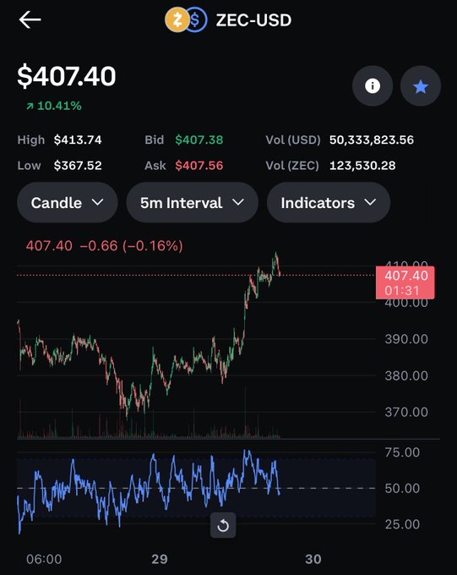
Task: Open the Candle chart type dropdown
Action: (x=68, y=202)
